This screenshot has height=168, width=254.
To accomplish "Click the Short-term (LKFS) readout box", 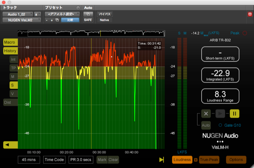I will (x=220, y=54).
